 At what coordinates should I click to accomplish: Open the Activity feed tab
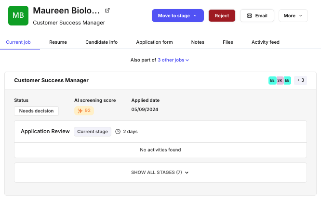[x=265, y=42]
